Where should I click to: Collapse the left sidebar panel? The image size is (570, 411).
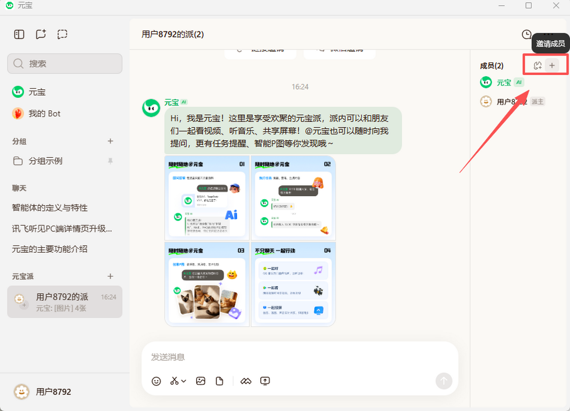click(19, 34)
